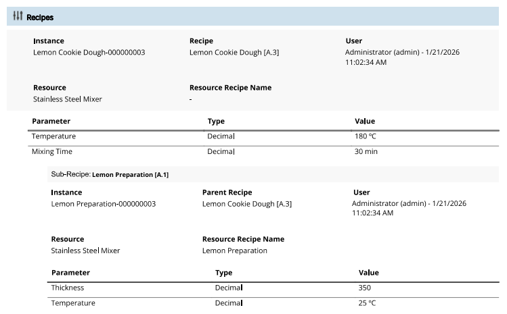Click the Recipe value under the top Recipe label
Screen dimensions: 507x314
(x=231, y=52)
